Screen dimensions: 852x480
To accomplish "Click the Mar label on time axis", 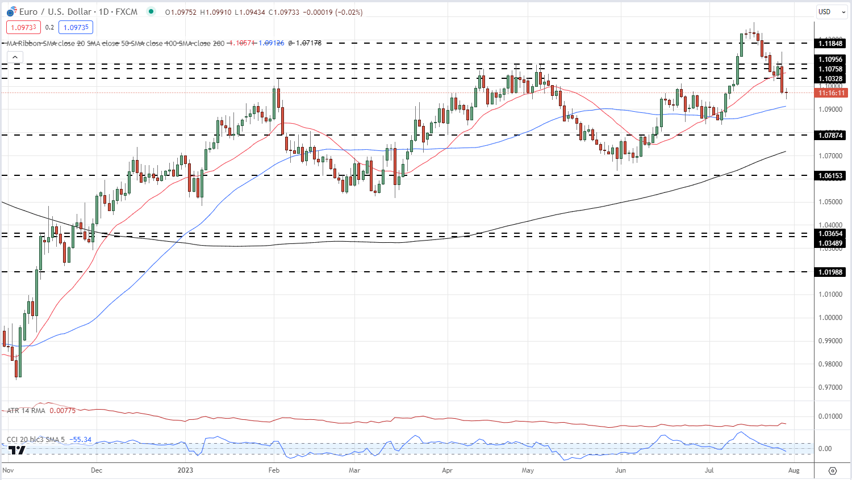I will point(354,470).
